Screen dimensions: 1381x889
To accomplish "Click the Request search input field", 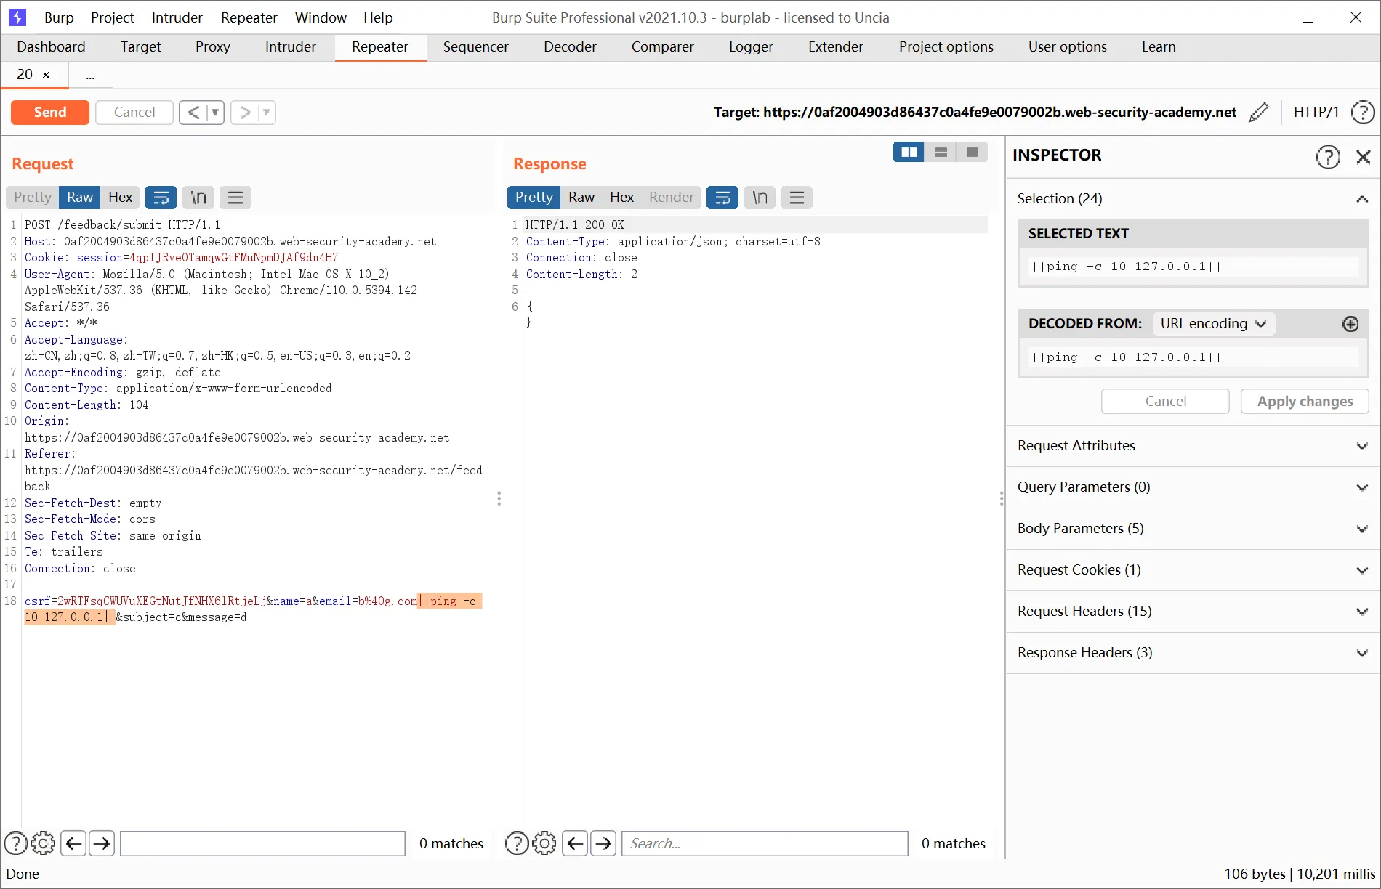I will coord(262,843).
